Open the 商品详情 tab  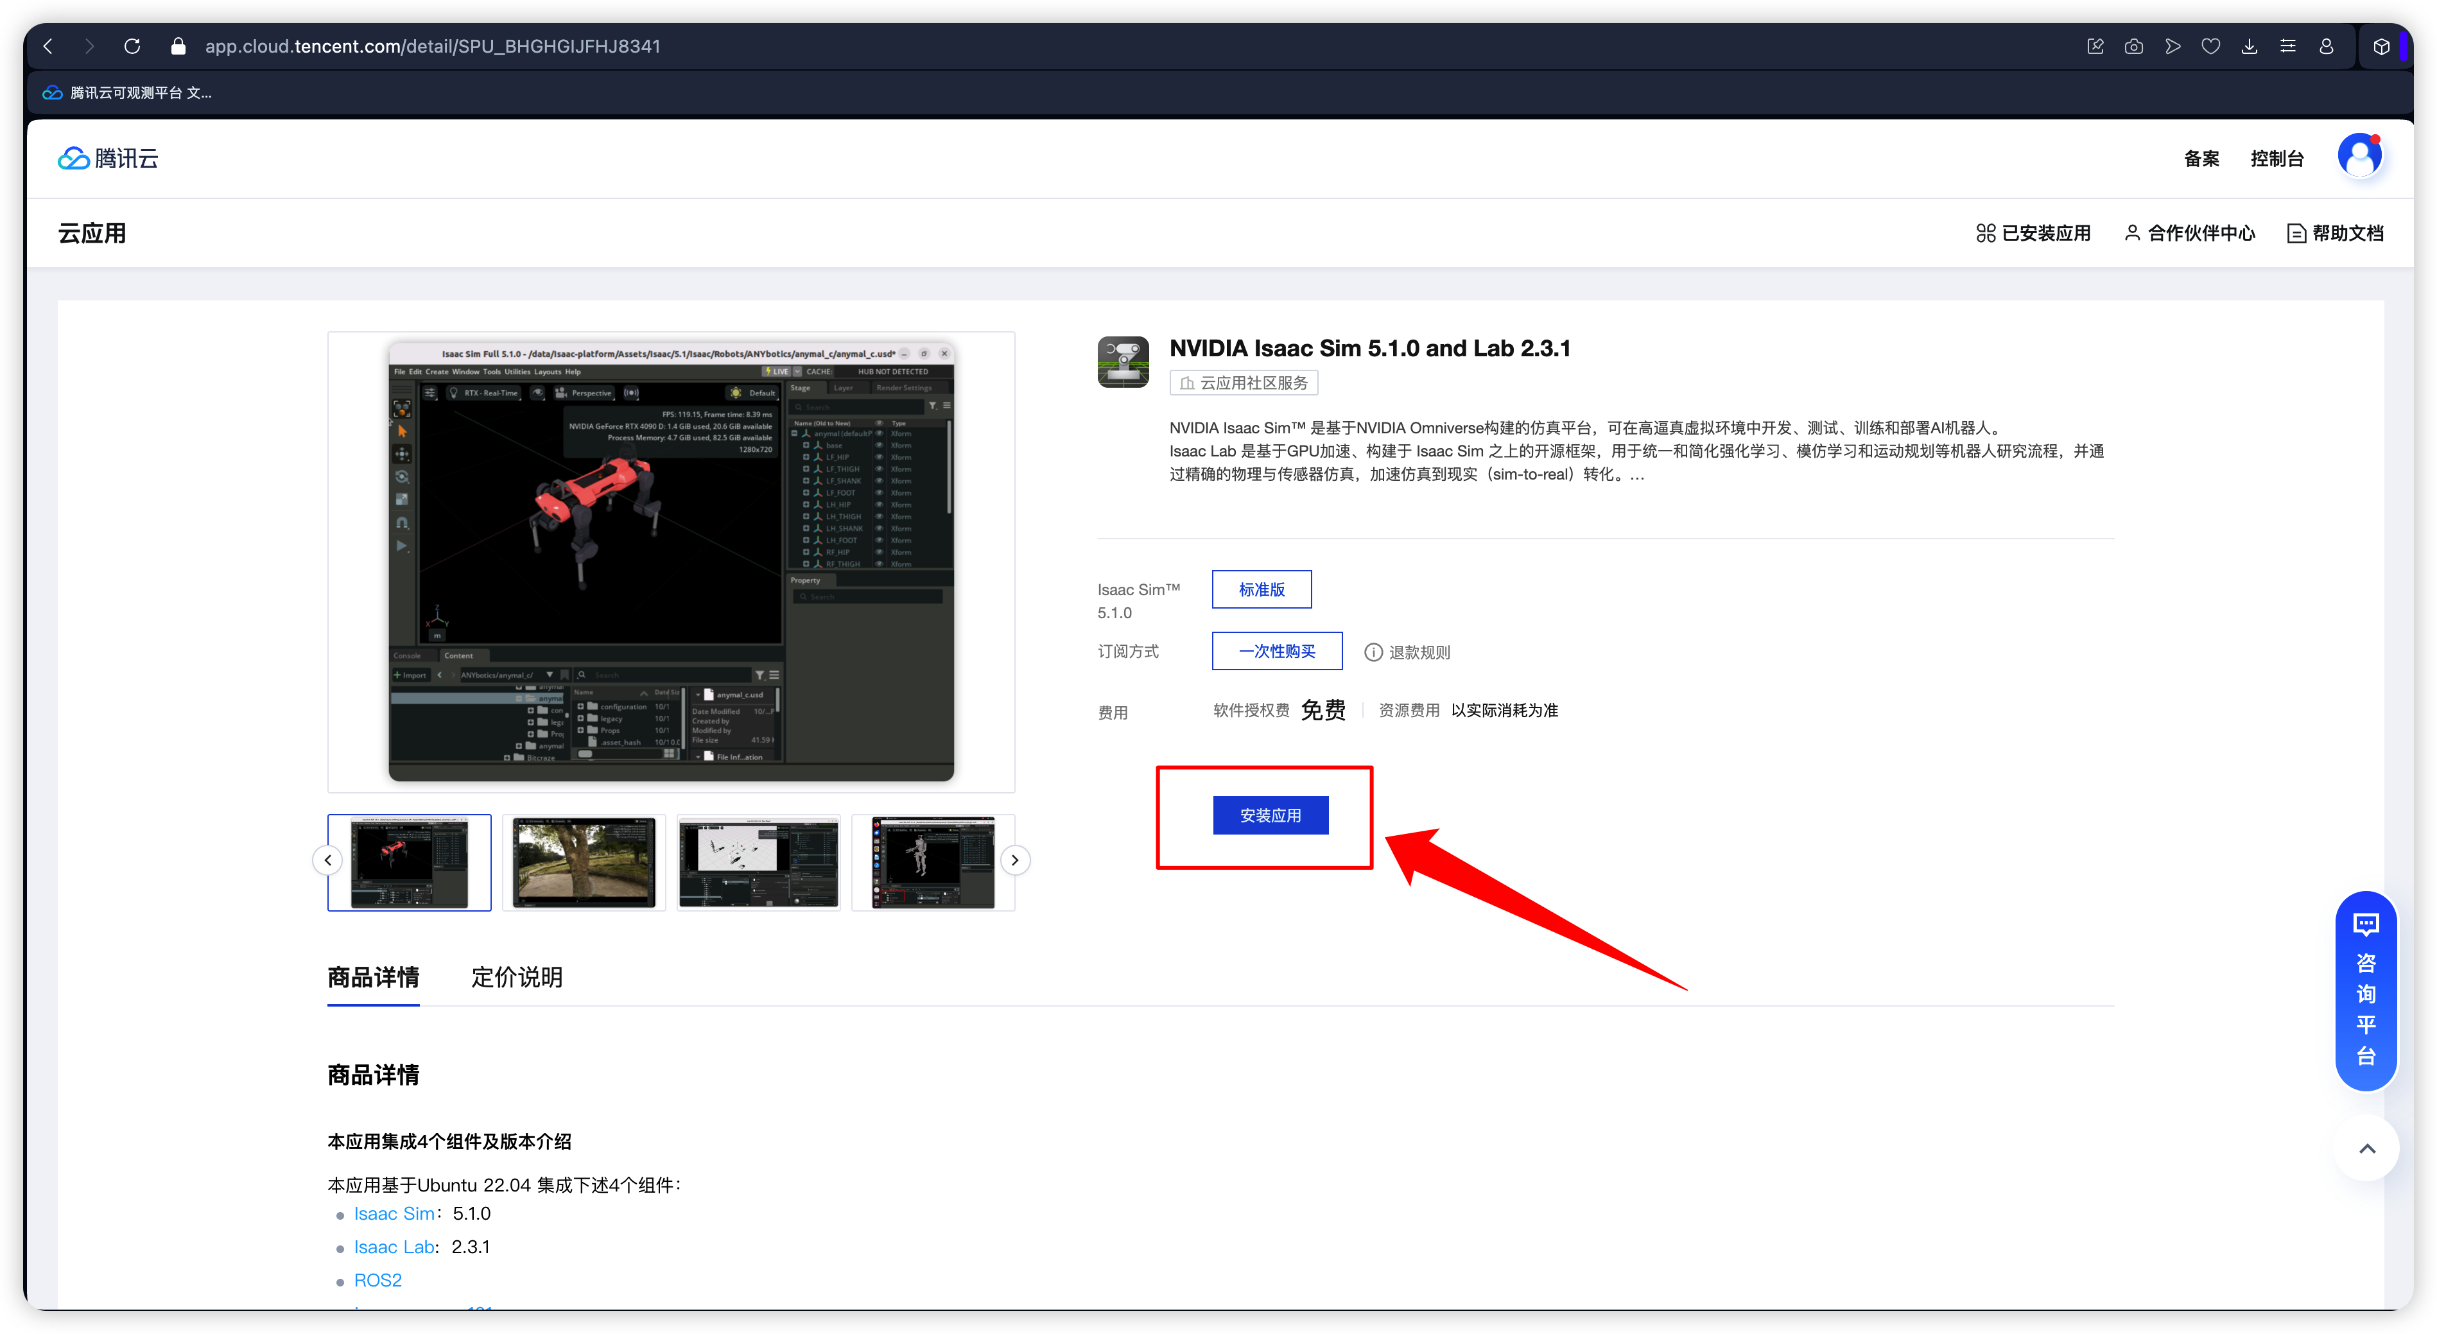pyautogui.click(x=373, y=977)
